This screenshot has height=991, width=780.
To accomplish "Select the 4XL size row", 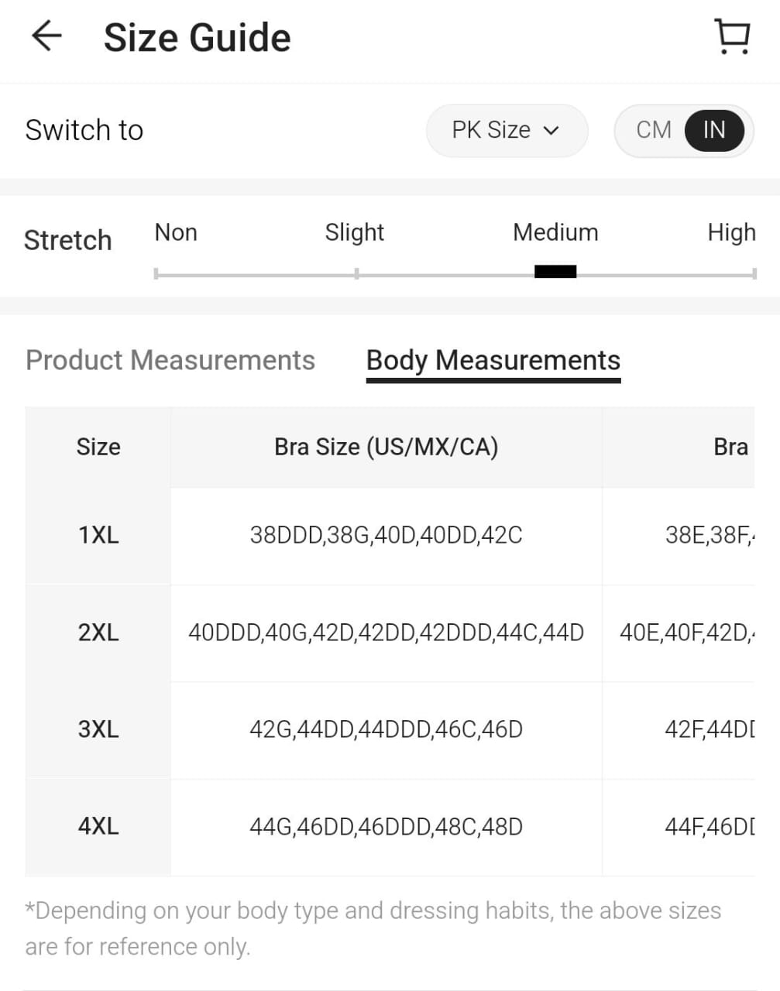I will tap(98, 826).
